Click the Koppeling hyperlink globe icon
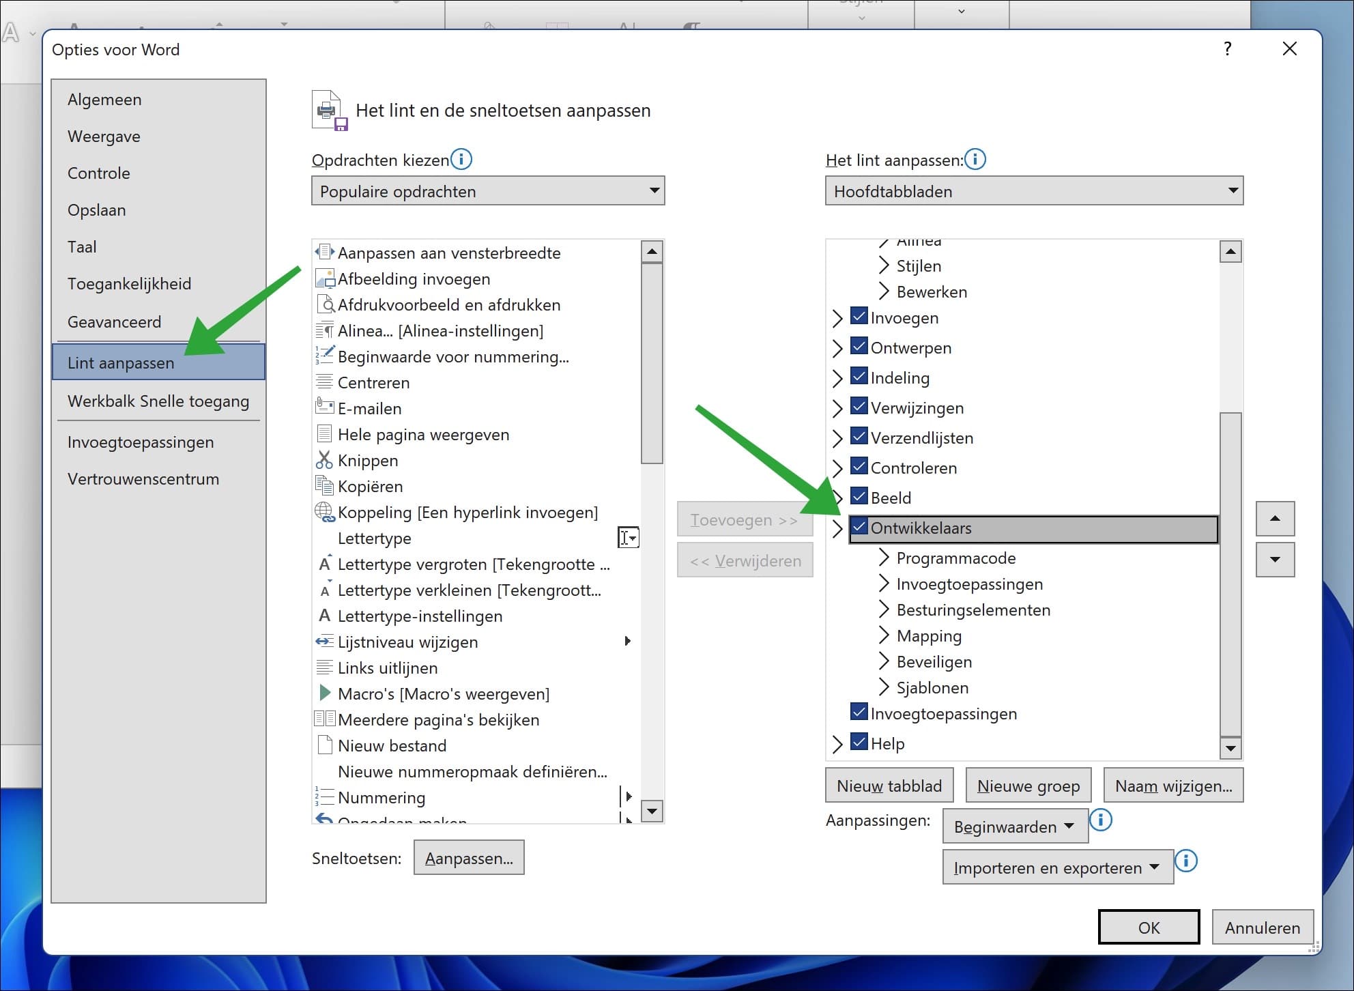The height and width of the screenshot is (991, 1354). pos(323,512)
